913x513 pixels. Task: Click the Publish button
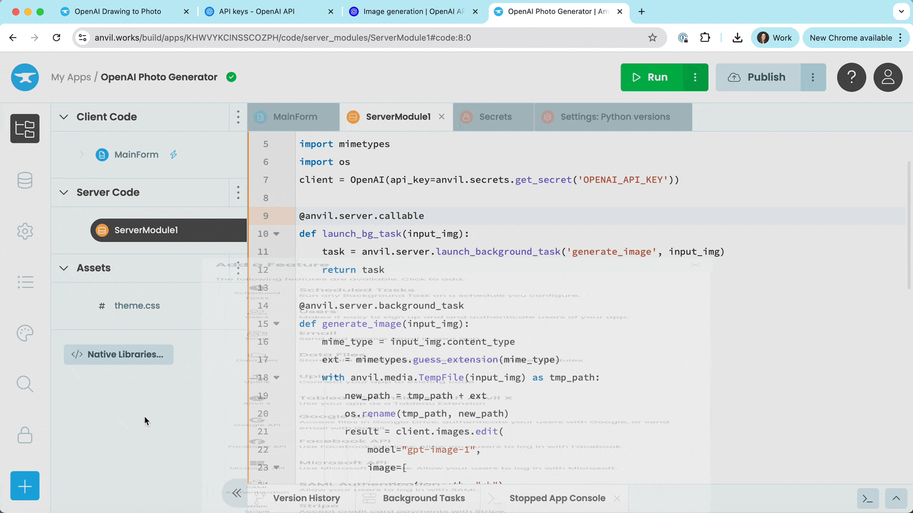tap(758, 77)
